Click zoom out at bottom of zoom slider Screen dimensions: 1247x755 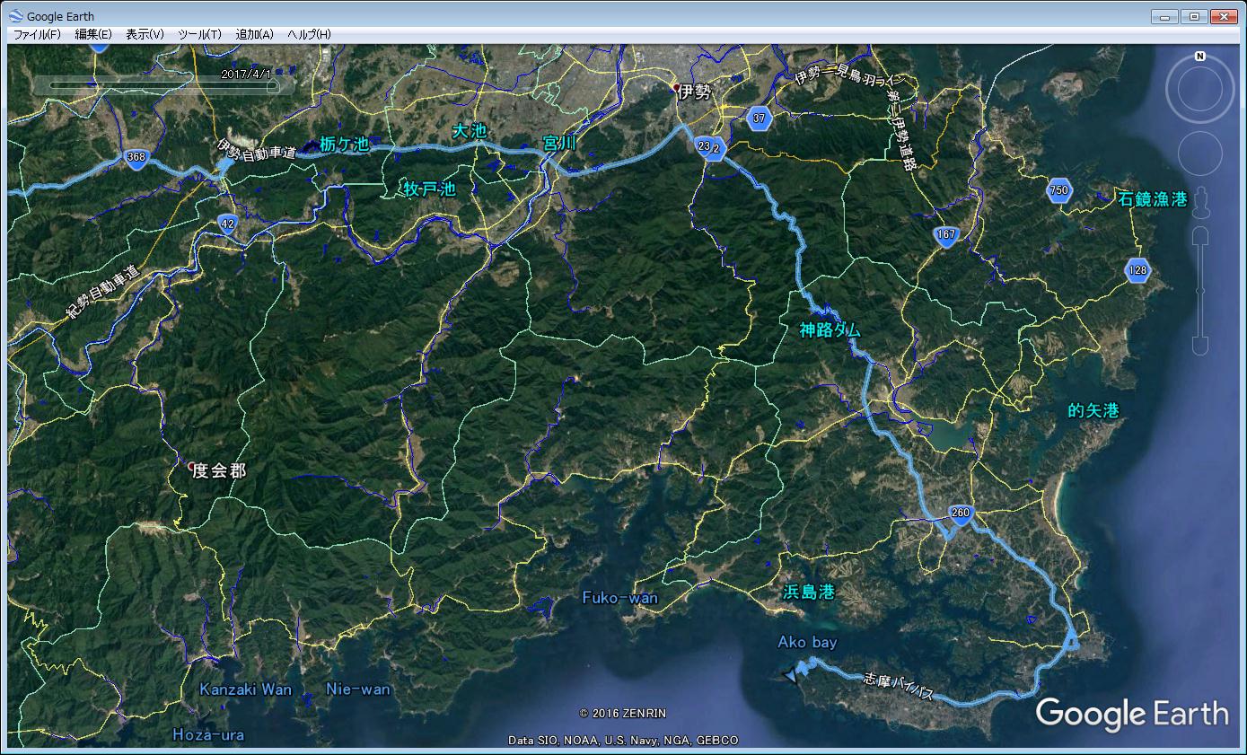click(x=1199, y=346)
